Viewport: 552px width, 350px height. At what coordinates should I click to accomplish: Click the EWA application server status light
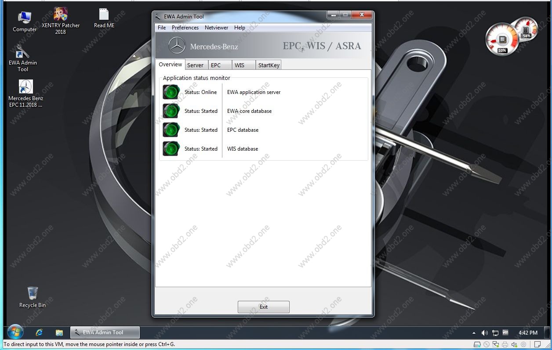[x=171, y=92]
